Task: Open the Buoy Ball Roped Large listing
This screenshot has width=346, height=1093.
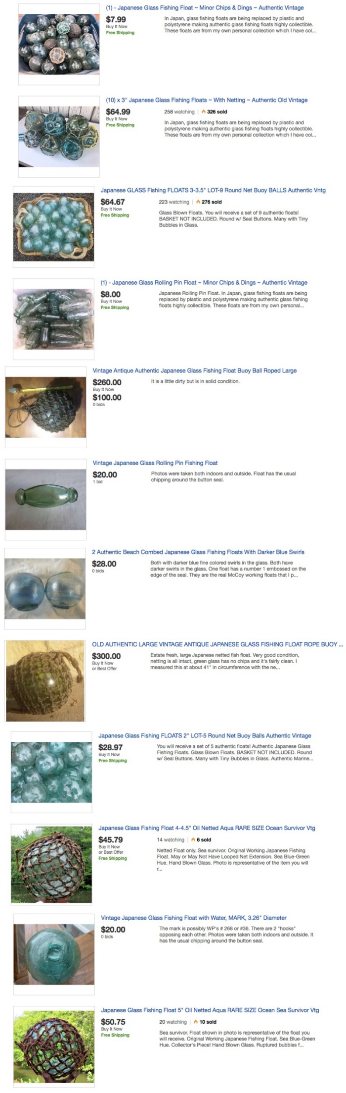Action: (x=195, y=370)
